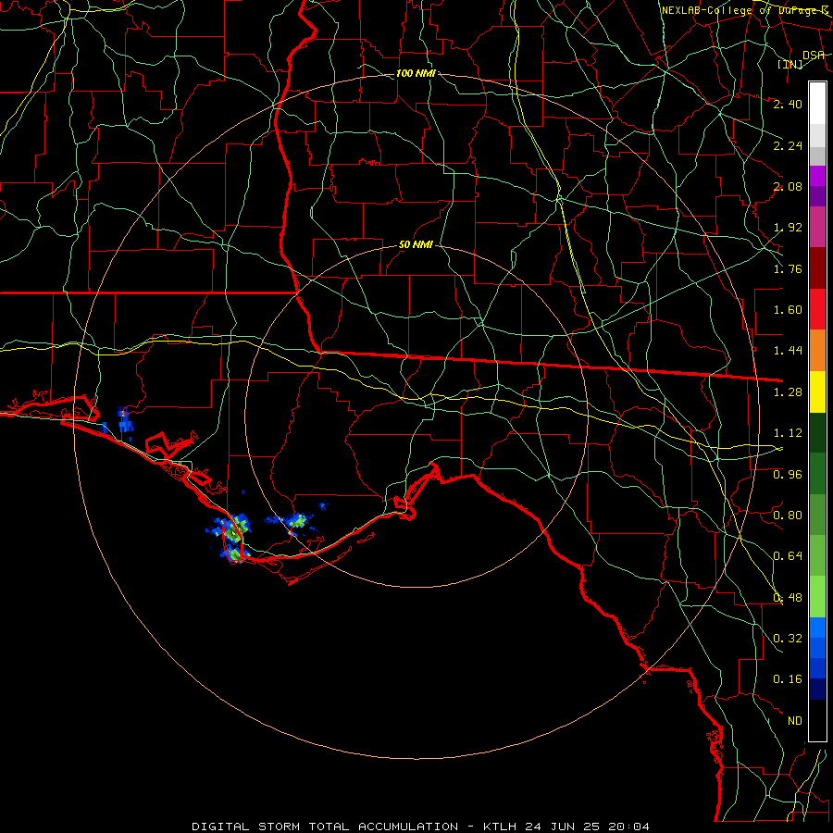Select the white swatch atop the legend

click(x=817, y=104)
